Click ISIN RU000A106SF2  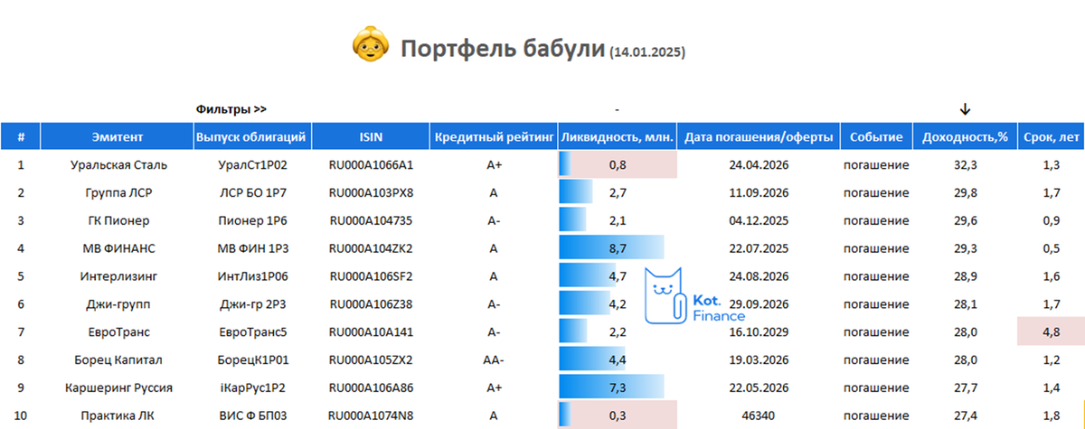click(x=371, y=276)
